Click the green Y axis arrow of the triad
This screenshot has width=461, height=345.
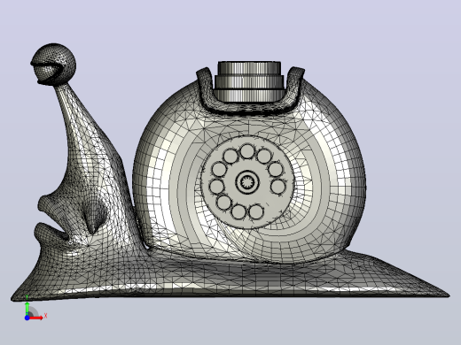(x=27, y=308)
